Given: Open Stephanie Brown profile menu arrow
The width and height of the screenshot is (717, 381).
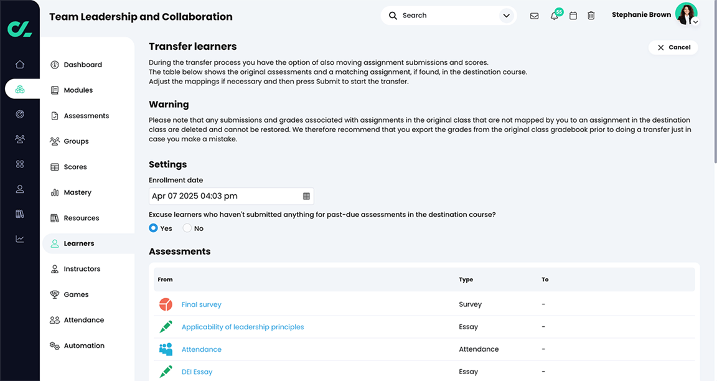Looking at the screenshot, I should tap(695, 22).
